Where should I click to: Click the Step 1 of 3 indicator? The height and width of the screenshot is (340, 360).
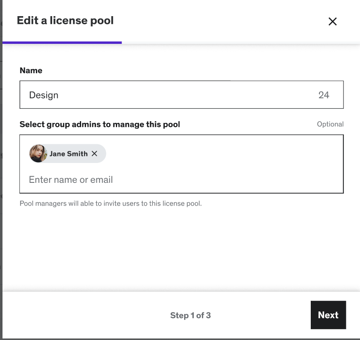coord(190,315)
